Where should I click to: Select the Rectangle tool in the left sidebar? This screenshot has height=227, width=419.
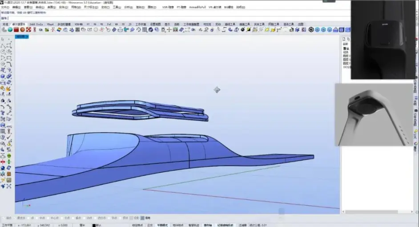pyautogui.click(x=9, y=58)
